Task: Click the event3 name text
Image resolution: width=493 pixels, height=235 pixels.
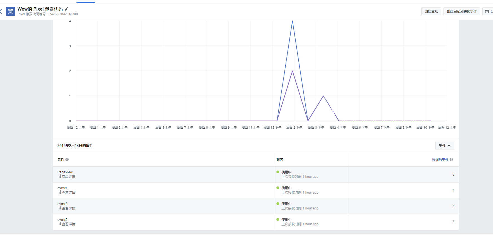Action: click(62, 204)
